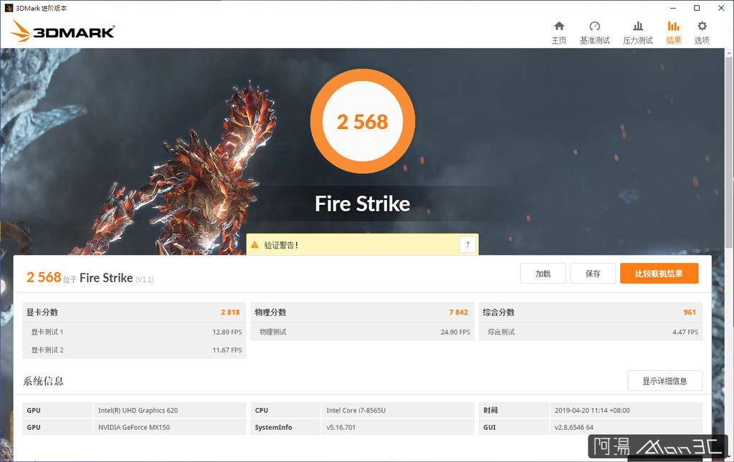Open the 压力测试 stress test icon
Screen dimensions: 734x462
(x=637, y=27)
